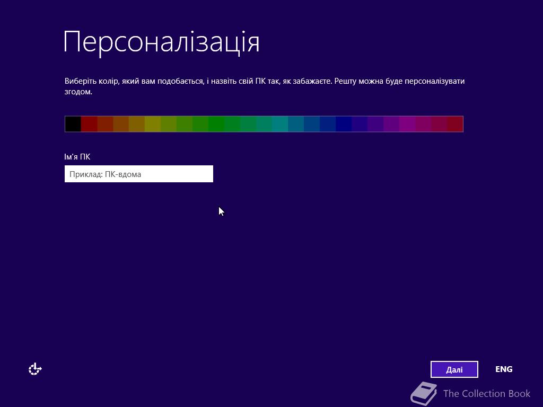This screenshot has height=407, width=543.
Task: Open the Ease of Access icon
Action: (35, 369)
